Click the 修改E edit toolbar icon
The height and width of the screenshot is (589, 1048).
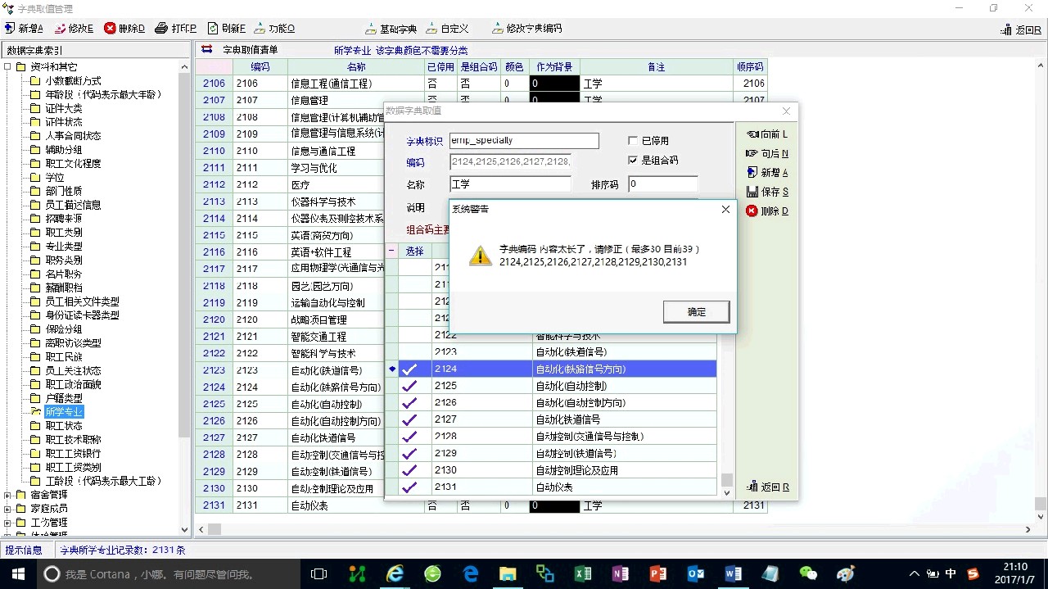pyautogui.click(x=60, y=29)
